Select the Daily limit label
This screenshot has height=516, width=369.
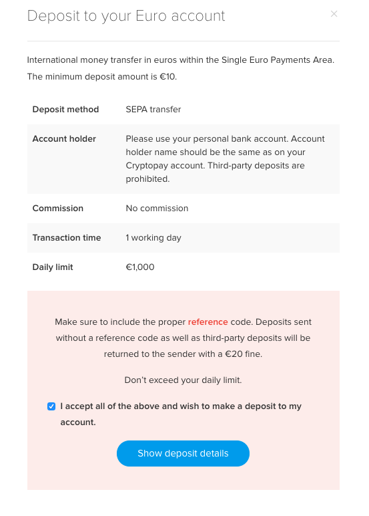(53, 267)
